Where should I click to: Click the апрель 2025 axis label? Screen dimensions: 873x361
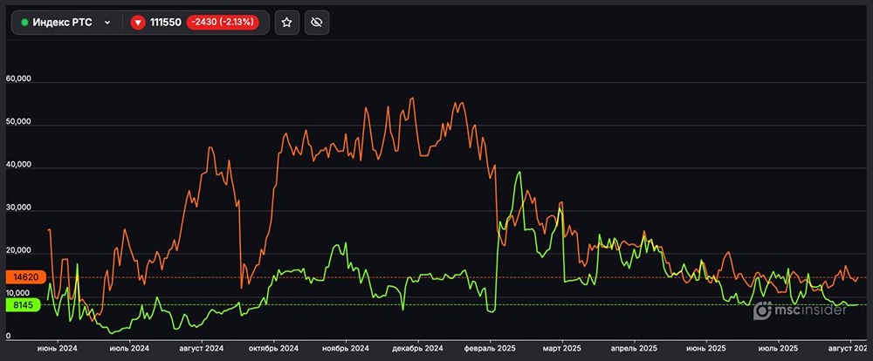tap(635, 347)
